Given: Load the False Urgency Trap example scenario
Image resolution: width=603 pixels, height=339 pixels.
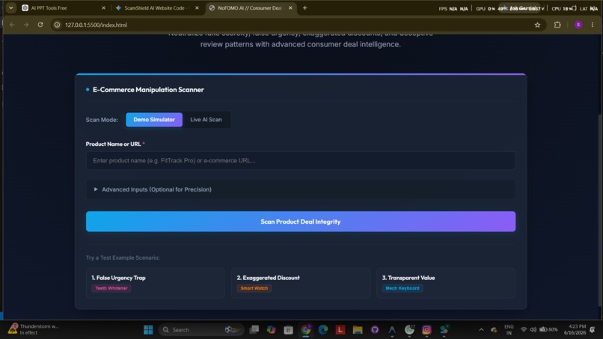Looking at the screenshot, I should point(156,283).
